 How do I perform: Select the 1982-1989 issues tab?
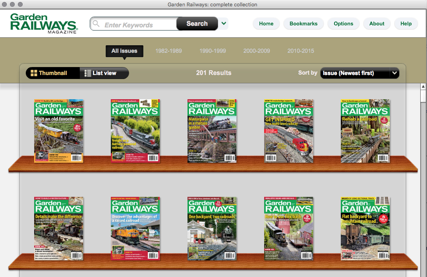coord(168,51)
